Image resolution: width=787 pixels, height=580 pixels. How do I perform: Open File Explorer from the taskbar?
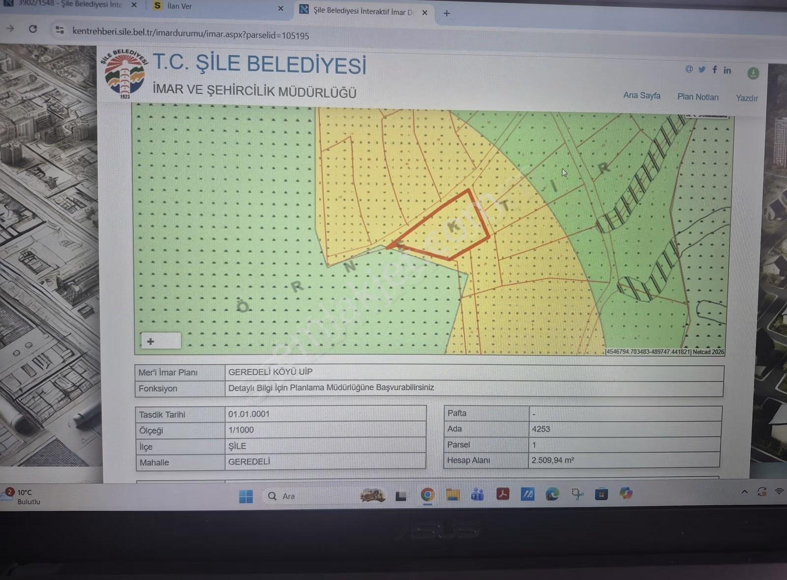pos(453,494)
